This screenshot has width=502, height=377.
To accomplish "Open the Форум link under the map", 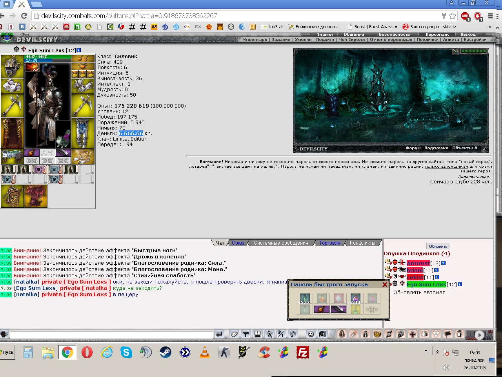I will click(x=413, y=148).
